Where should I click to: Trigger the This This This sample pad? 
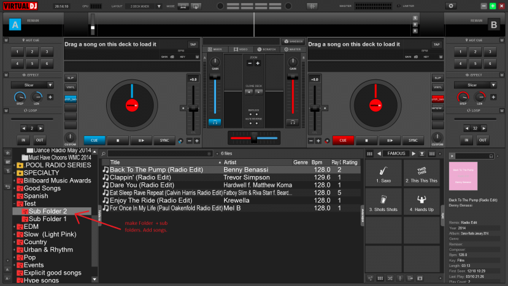pyautogui.click(x=422, y=174)
